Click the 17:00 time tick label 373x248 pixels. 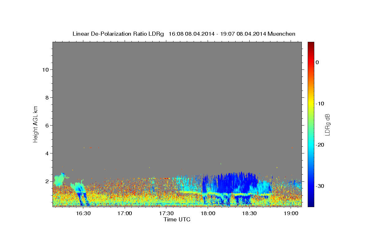point(125,213)
